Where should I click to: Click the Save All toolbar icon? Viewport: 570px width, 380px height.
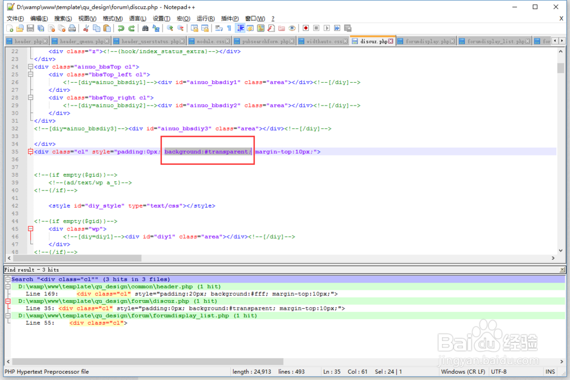pyautogui.click(x=41, y=29)
